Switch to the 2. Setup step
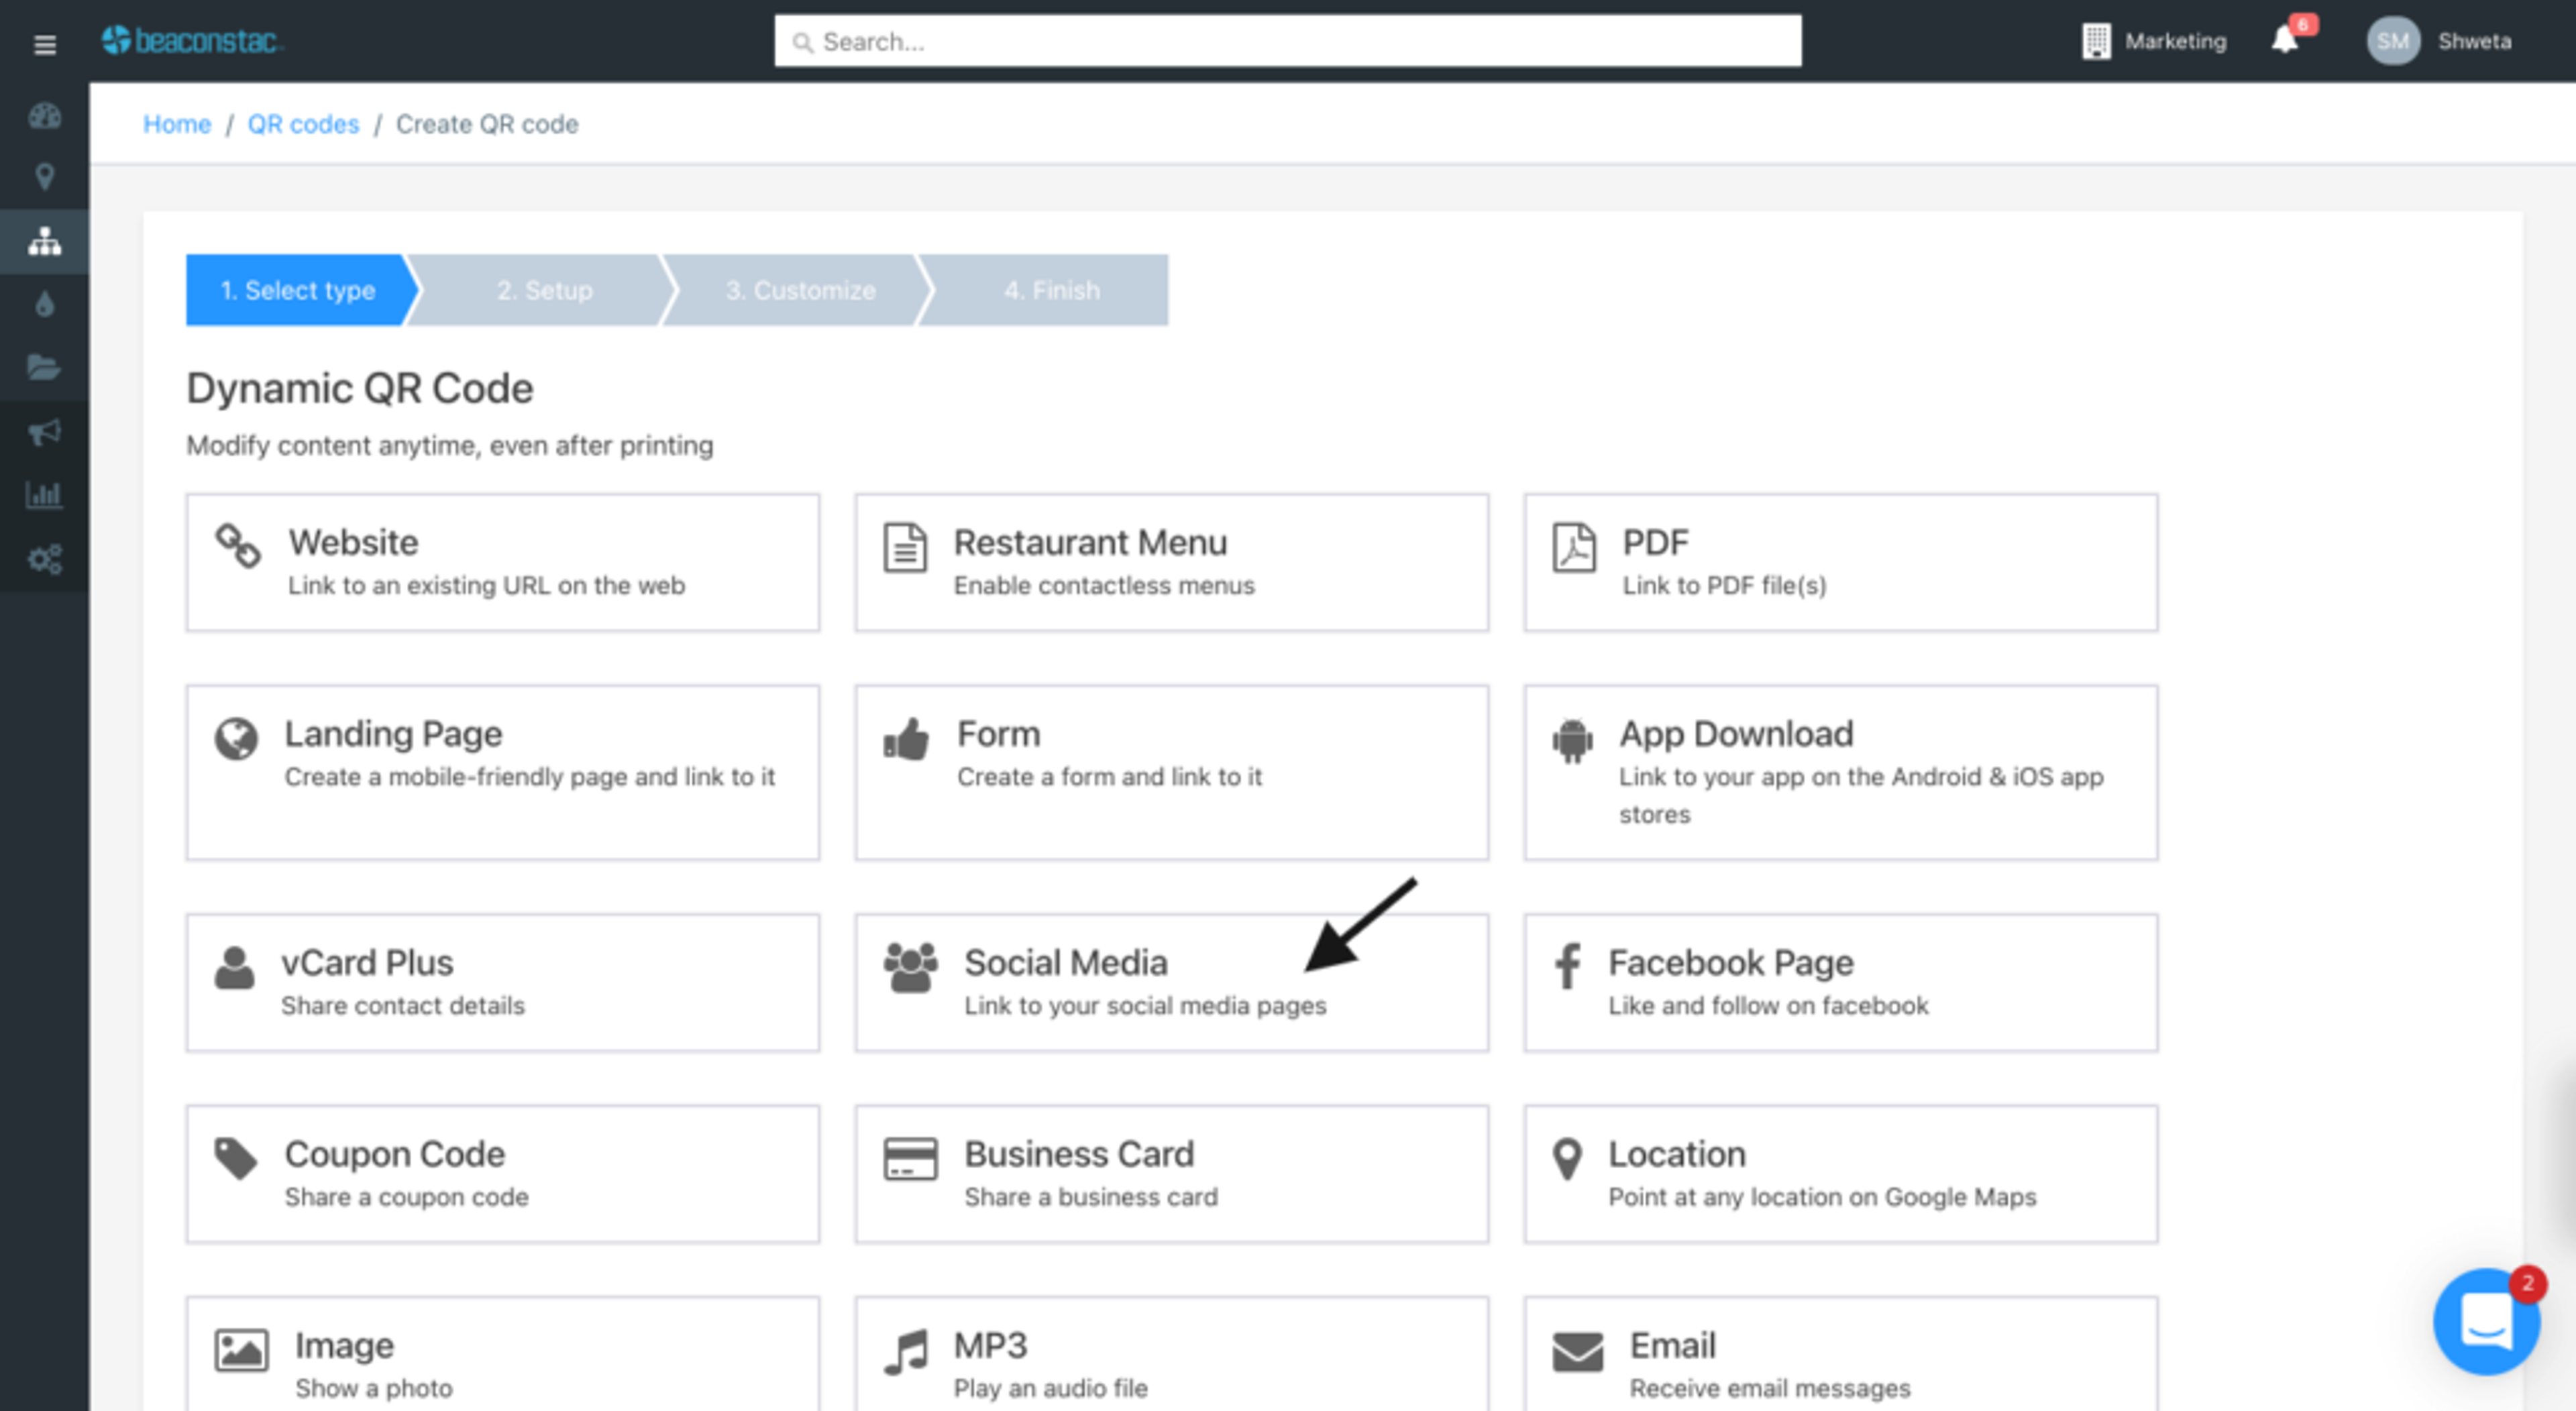Image resolution: width=2576 pixels, height=1411 pixels. (x=544, y=290)
